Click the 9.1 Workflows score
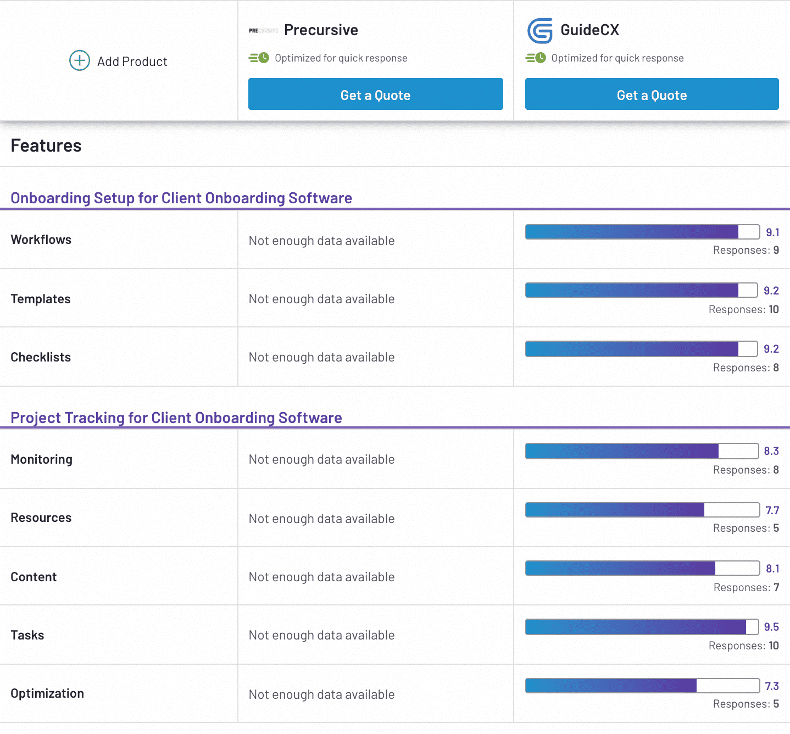Screen dimensions: 790x734 (x=772, y=232)
